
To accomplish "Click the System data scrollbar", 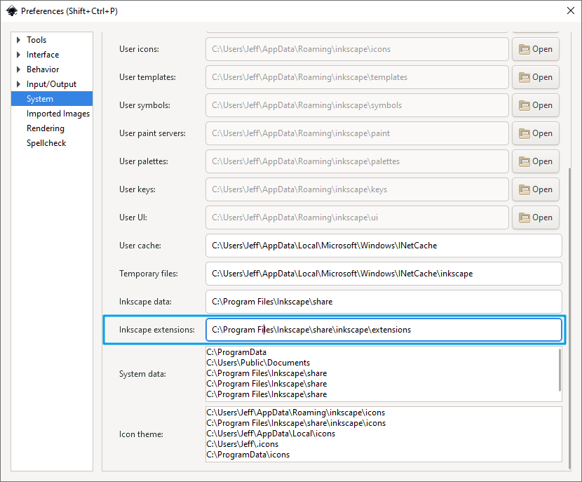I will click(x=560, y=370).
